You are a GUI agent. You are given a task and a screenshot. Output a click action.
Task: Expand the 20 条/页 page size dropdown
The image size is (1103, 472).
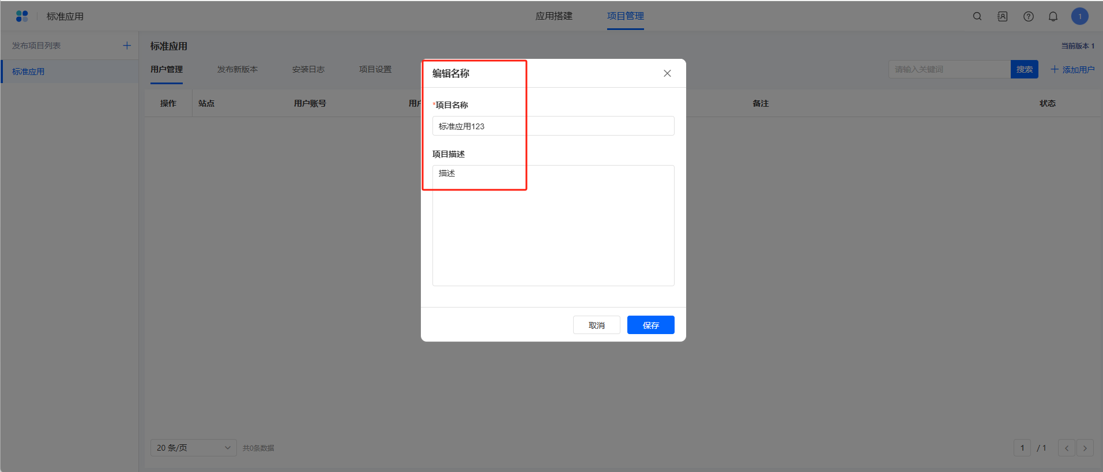(x=193, y=448)
